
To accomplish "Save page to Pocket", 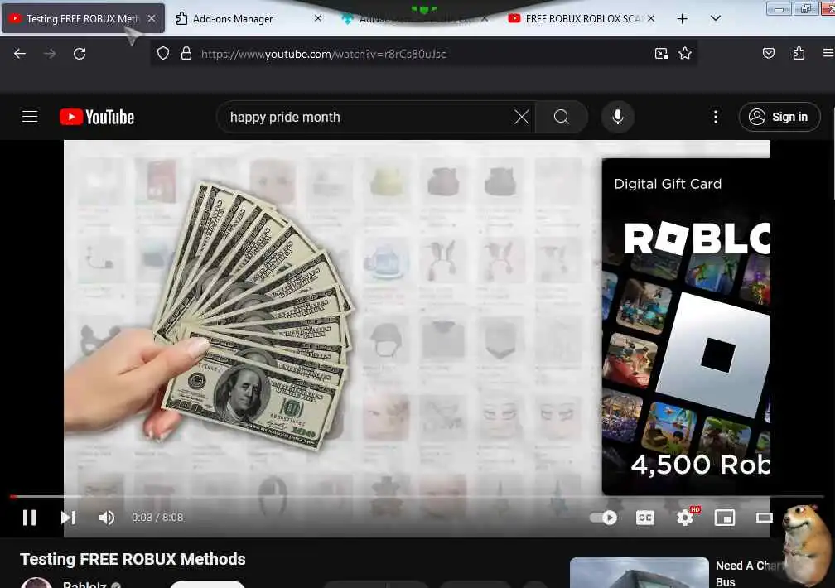I will (769, 53).
